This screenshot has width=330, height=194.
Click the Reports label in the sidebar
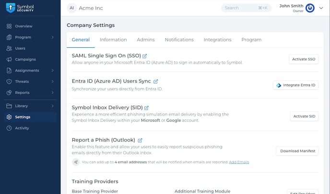coord(22,93)
